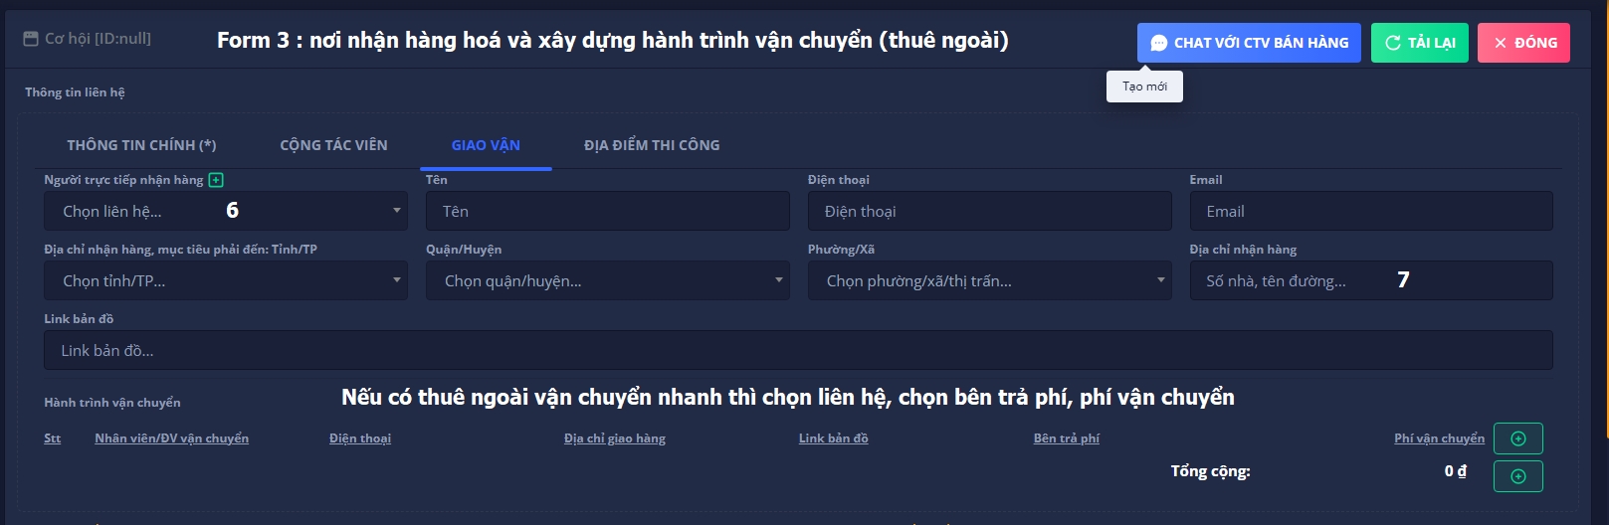Click the wide Link bản đồ input field
This screenshot has width=1609, height=525.
point(797,351)
